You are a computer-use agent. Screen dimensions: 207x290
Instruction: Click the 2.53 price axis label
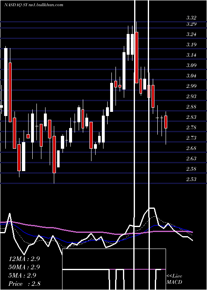[x=191, y=179]
